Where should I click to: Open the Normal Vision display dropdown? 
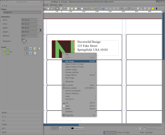(x=155, y=128)
